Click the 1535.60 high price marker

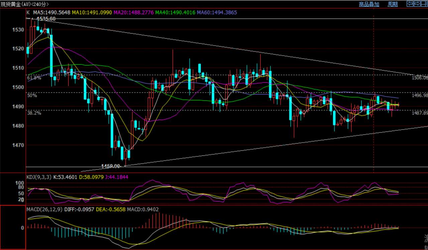click(46, 19)
